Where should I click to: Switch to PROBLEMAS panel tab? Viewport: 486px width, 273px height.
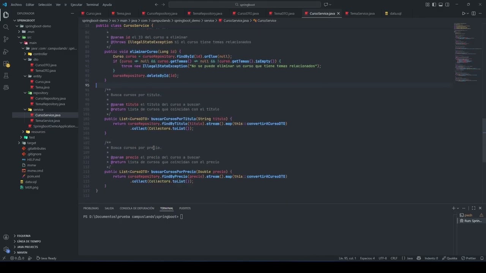pos(91,208)
